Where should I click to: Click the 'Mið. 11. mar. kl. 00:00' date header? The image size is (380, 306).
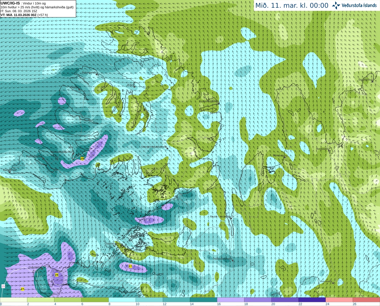pos(292,5)
